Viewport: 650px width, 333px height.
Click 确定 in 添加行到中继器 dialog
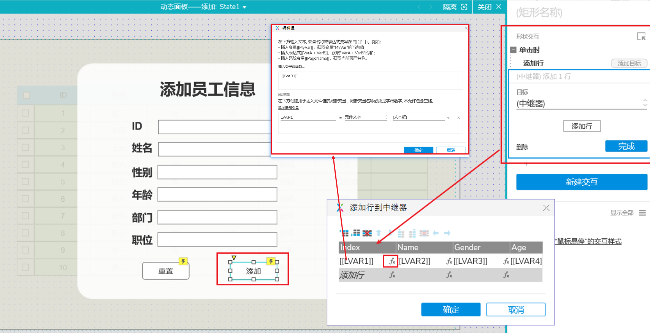coord(451,310)
